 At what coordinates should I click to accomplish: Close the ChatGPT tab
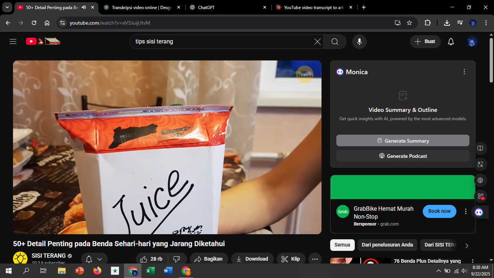[265, 7]
